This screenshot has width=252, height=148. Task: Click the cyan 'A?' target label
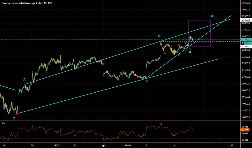(x=213, y=16)
